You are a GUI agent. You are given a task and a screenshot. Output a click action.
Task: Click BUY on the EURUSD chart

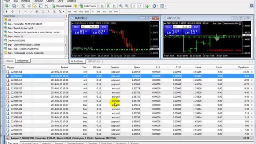click(x=104, y=27)
